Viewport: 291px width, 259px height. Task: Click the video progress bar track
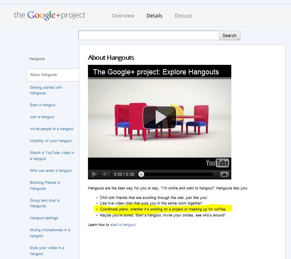click(x=178, y=174)
